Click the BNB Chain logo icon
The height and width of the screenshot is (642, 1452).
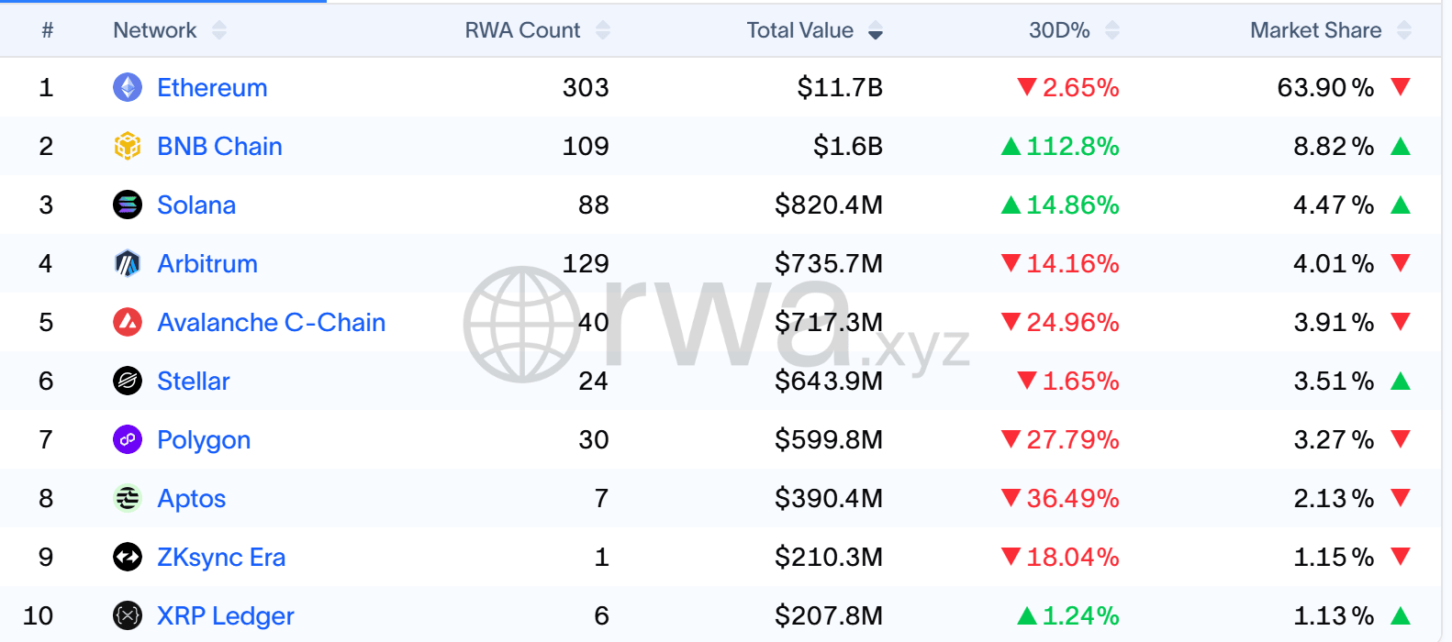pos(128,146)
